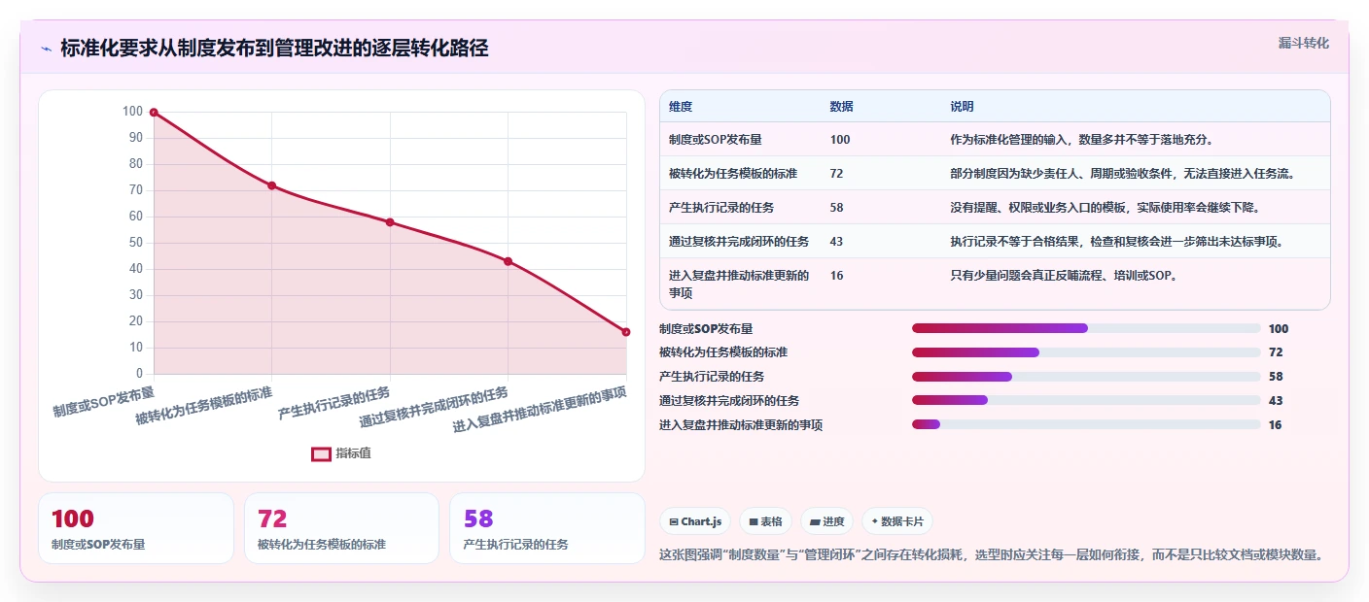Screen dimensions: 1369x602
Task: Click the data card showing 72
Action: [x=342, y=528]
